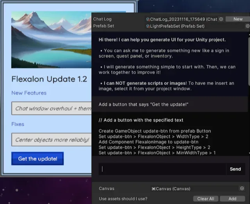Send the chat message
This screenshot has width=250, height=204.
(235, 169)
